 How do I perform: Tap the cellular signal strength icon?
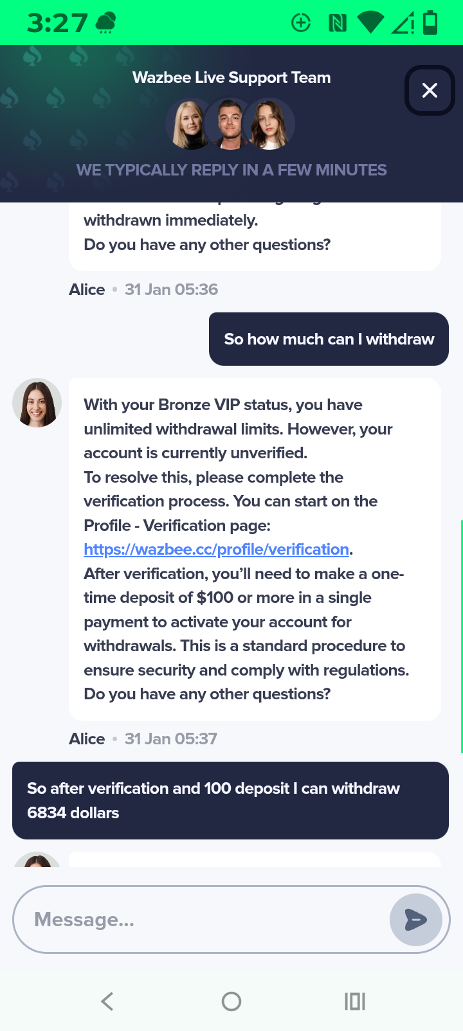[x=403, y=23]
